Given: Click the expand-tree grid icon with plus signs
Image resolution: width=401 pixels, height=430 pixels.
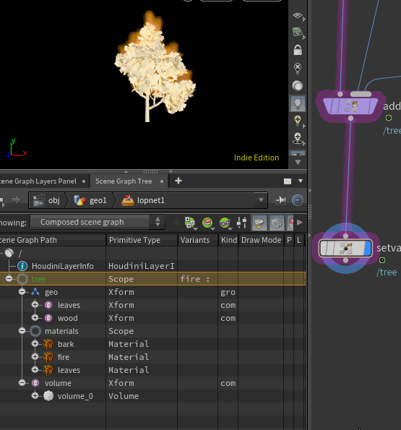Looking at the screenshot, I should tap(190, 223).
